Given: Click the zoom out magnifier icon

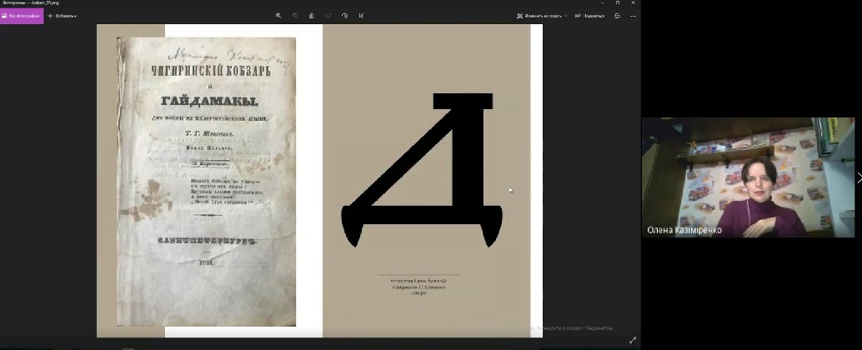Looking at the screenshot, I should (x=295, y=15).
